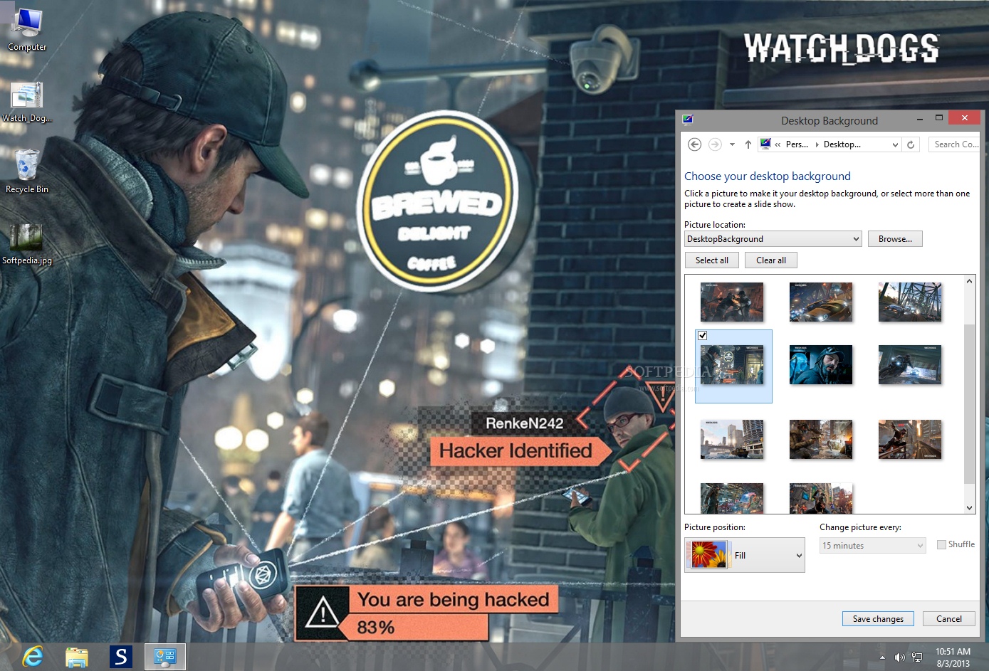Open the Picture position Fill dropdown
Image resolution: width=989 pixels, height=671 pixels.
coord(745,555)
